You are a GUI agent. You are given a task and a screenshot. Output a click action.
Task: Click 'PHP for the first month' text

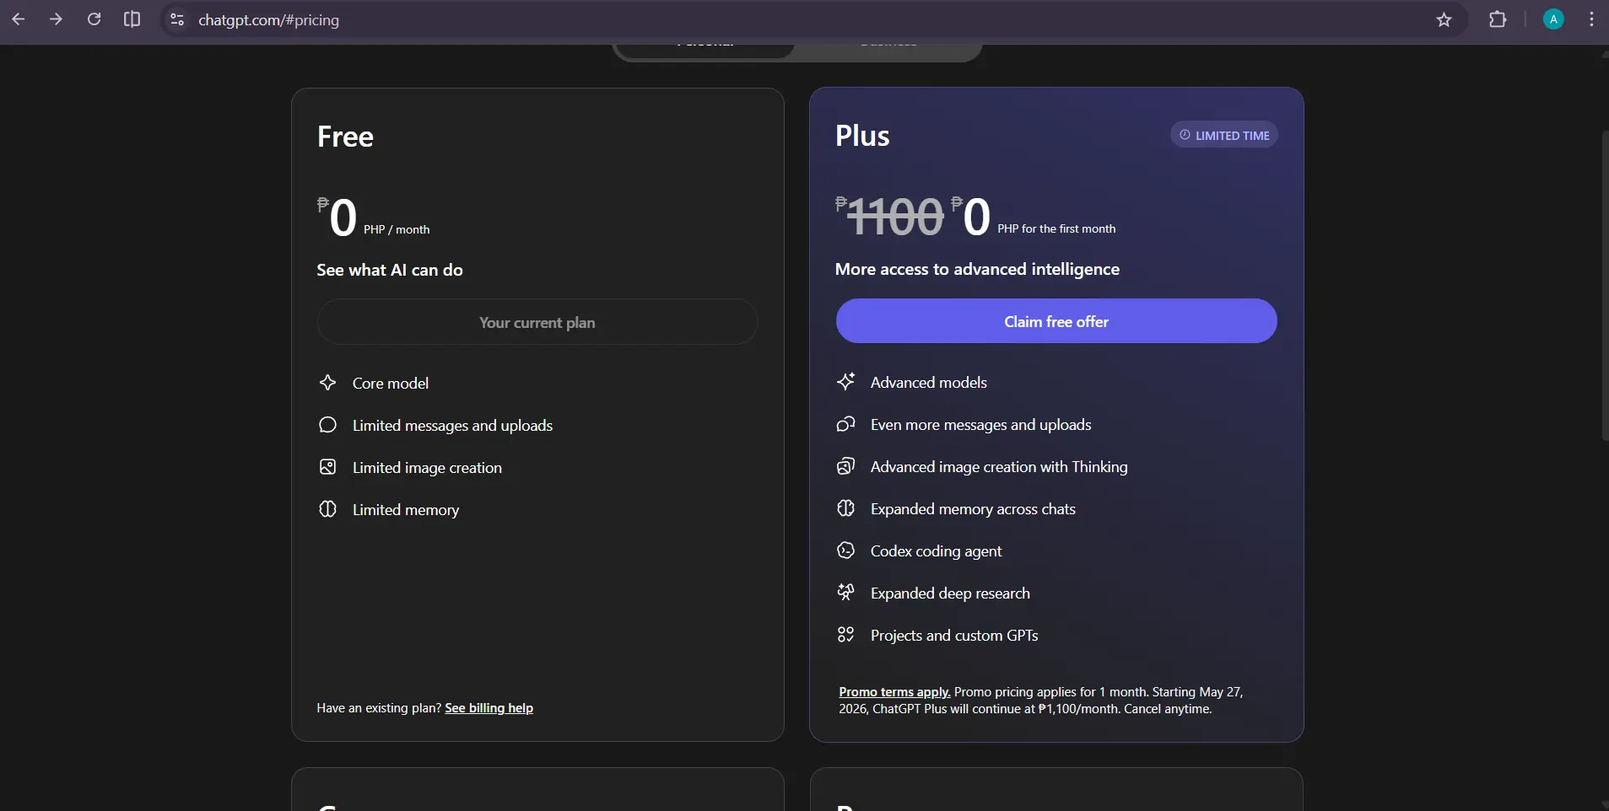1056,228
